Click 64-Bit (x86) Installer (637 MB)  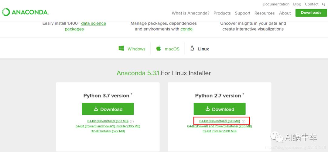point(108,121)
